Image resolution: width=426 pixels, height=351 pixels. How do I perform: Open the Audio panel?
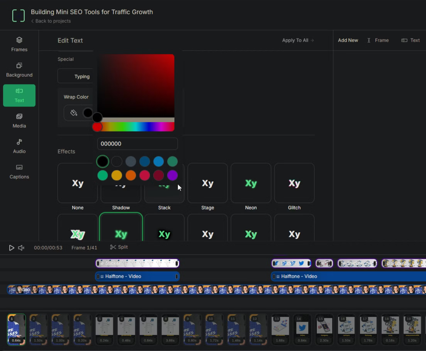(x=19, y=146)
